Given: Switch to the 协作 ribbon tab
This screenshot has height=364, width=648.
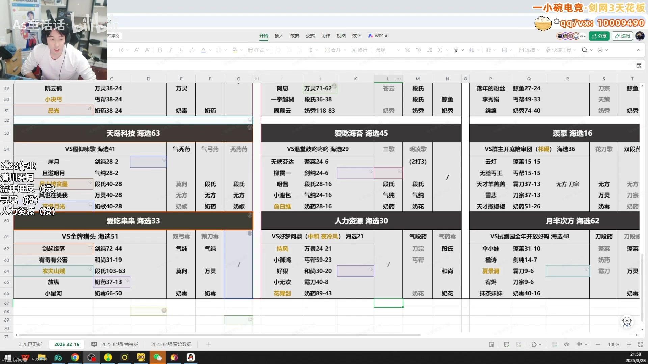Looking at the screenshot, I should pos(326,36).
